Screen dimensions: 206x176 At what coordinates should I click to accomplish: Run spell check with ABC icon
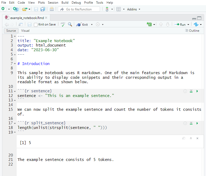pyautogui.click(x=63, y=24)
